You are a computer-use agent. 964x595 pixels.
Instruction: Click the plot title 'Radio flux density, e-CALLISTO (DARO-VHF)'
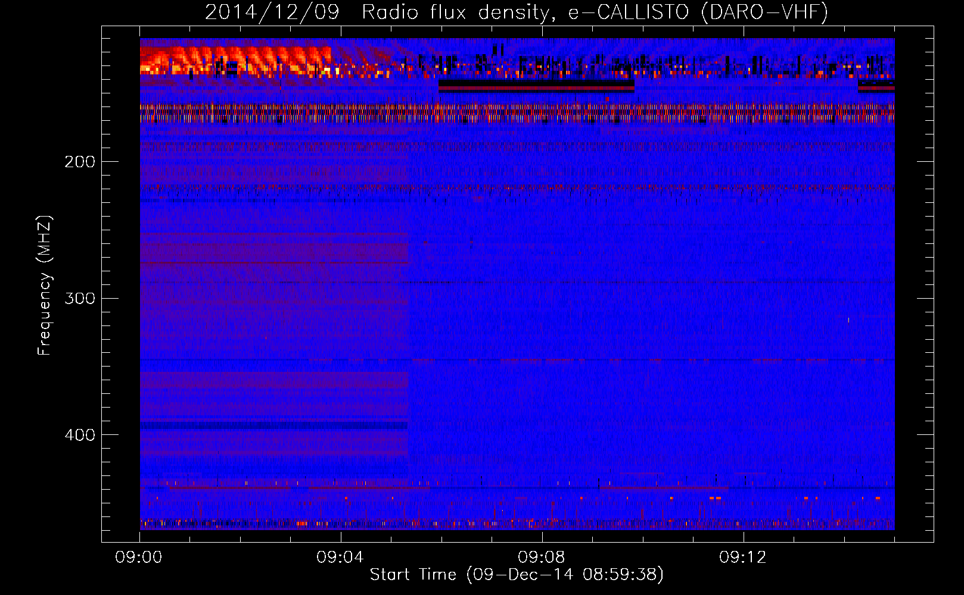tap(595, 12)
